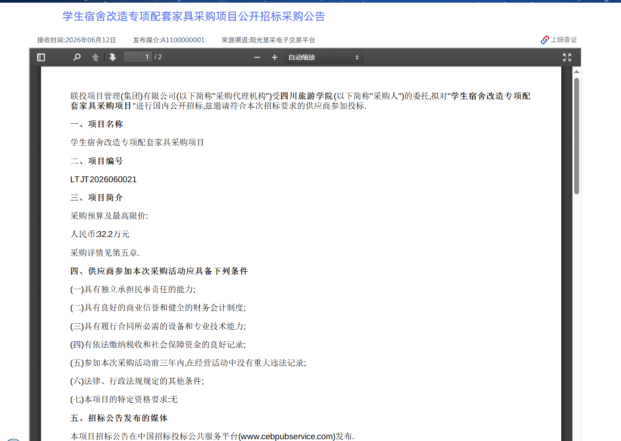
Task: Go to the next page
Action: [113, 57]
